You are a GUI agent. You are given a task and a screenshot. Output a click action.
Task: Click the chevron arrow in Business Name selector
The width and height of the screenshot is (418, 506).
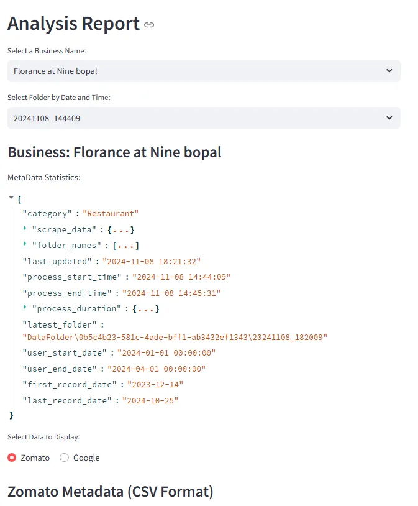389,71
